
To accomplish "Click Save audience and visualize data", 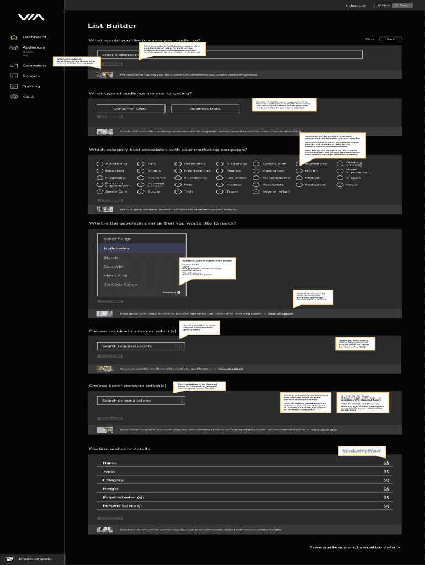I will 354,547.
